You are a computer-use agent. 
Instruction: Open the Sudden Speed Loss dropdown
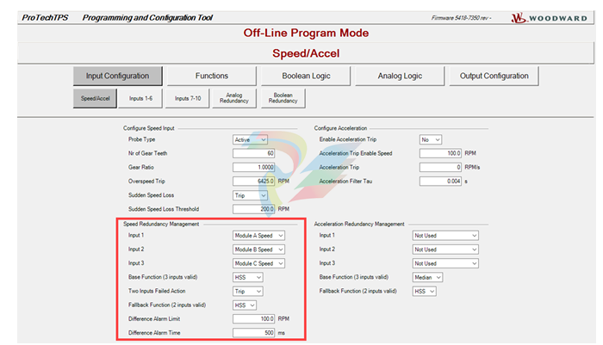[251, 195]
